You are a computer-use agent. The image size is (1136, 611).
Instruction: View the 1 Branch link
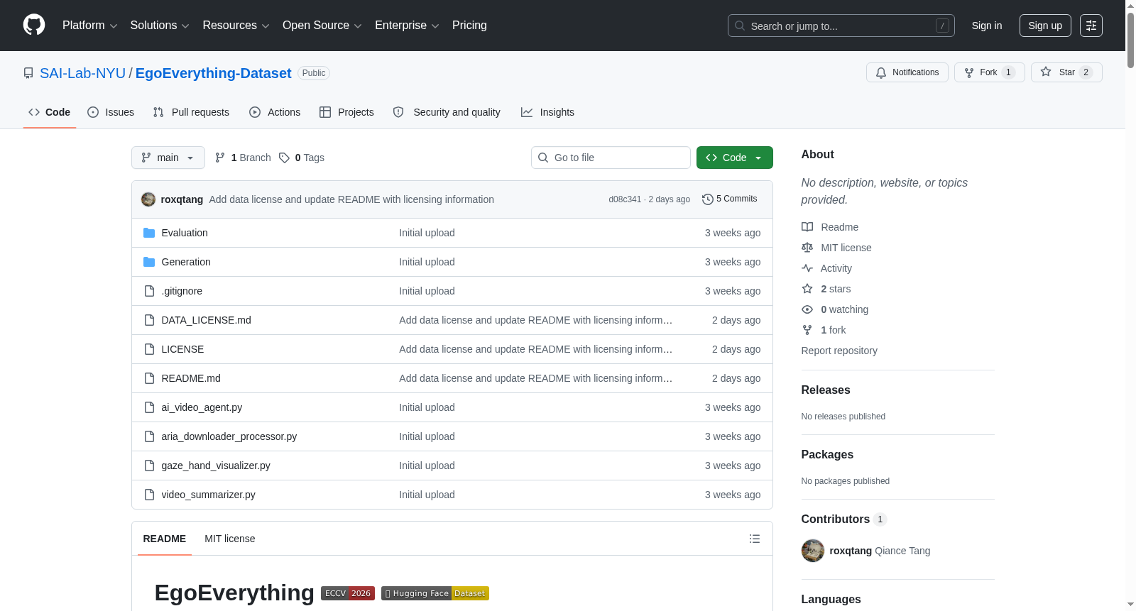(243, 158)
